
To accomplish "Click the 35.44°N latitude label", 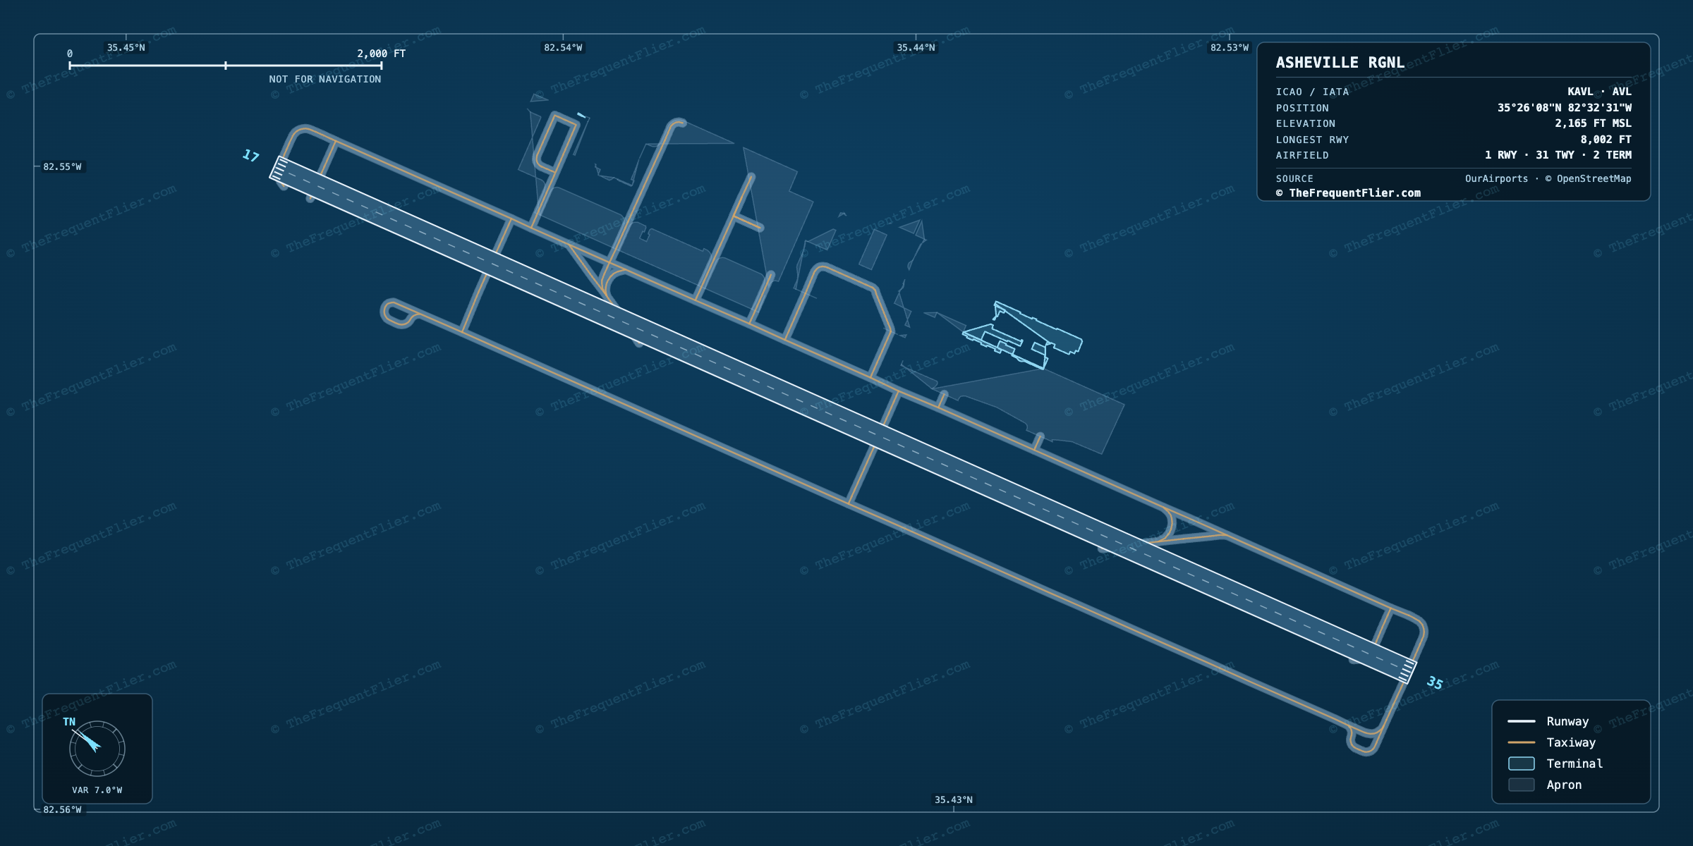I will click(x=916, y=48).
